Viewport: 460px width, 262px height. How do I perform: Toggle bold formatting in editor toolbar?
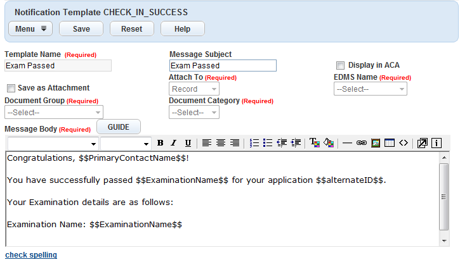[x=161, y=143]
